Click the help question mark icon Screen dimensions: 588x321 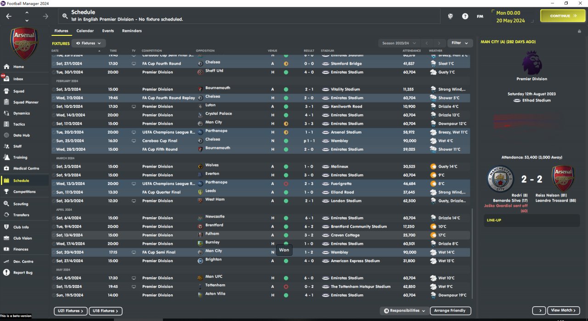pos(465,16)
